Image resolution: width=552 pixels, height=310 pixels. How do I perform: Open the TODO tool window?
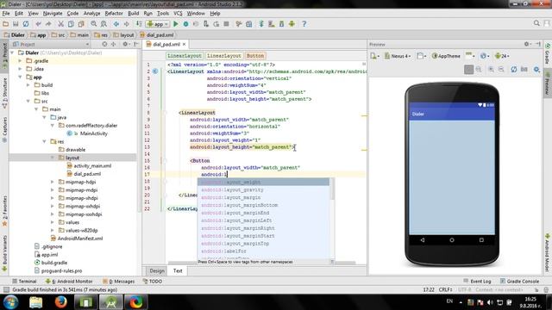coord(153,282)
